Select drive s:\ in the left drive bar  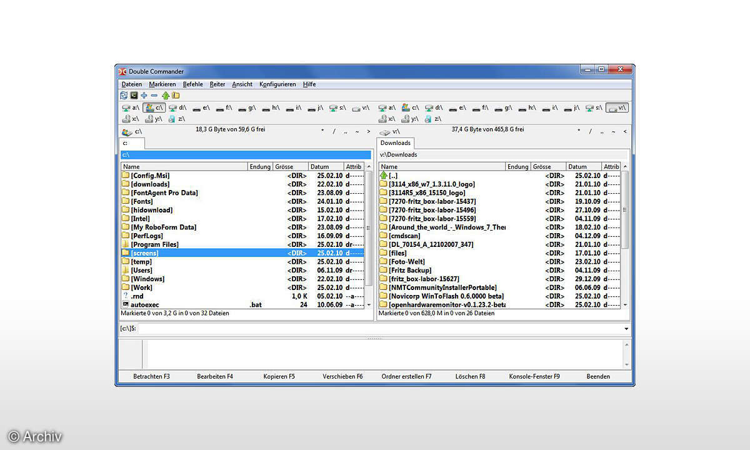coord(338,108)
